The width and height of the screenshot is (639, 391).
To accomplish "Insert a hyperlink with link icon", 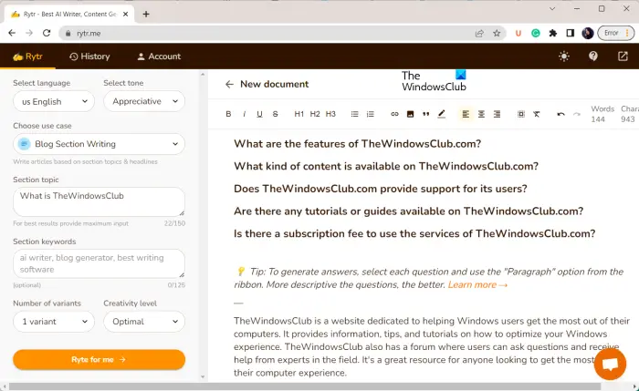I will point(394,114).
